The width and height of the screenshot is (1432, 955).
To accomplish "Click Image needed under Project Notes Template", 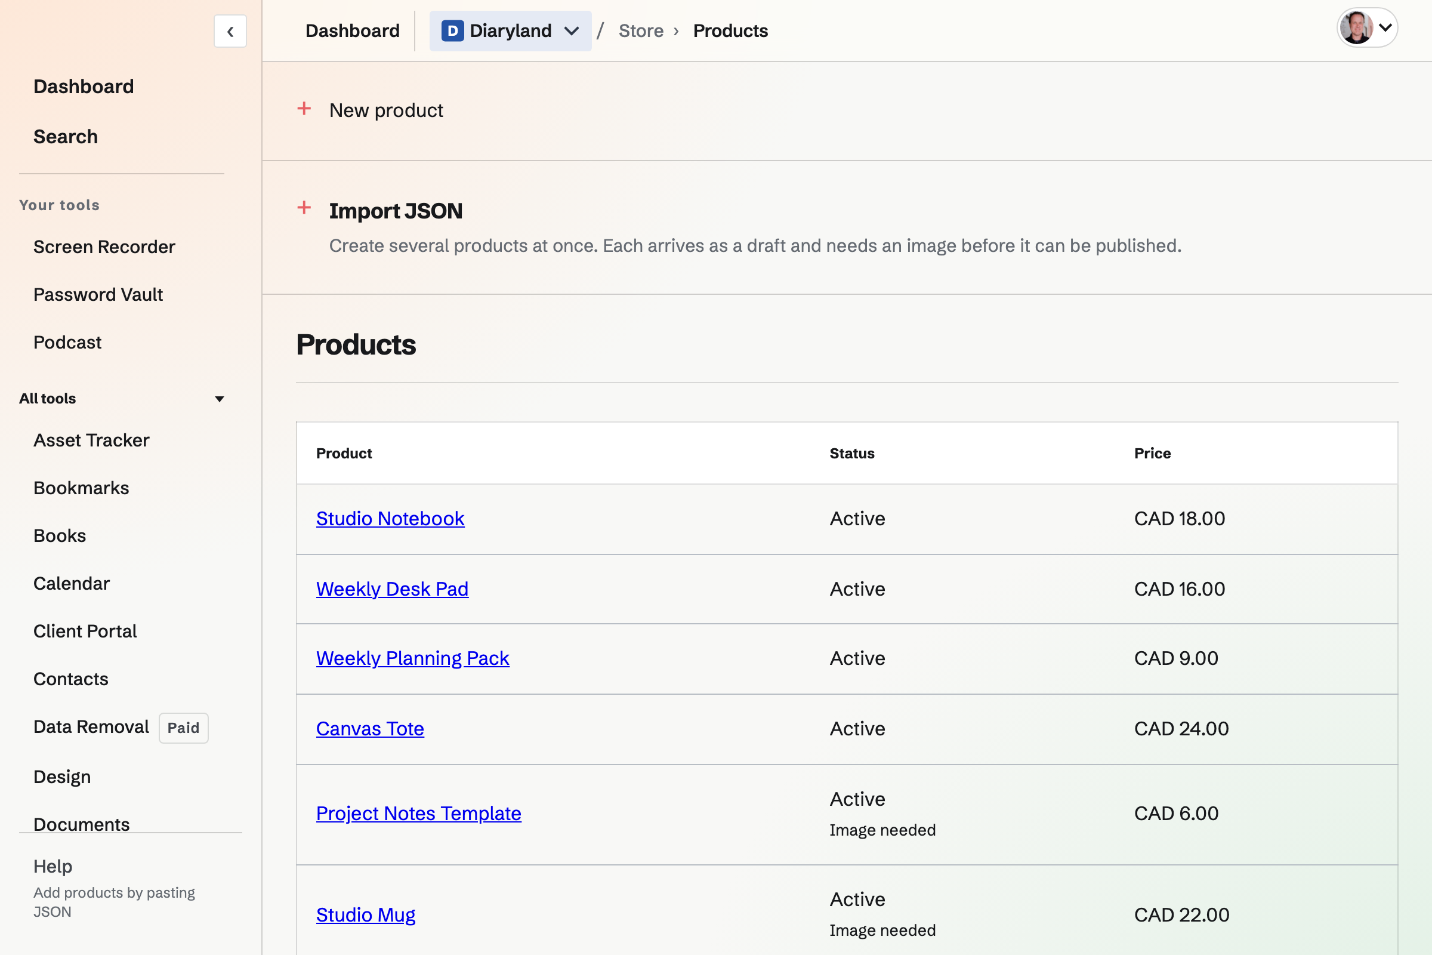I will 882,830.
